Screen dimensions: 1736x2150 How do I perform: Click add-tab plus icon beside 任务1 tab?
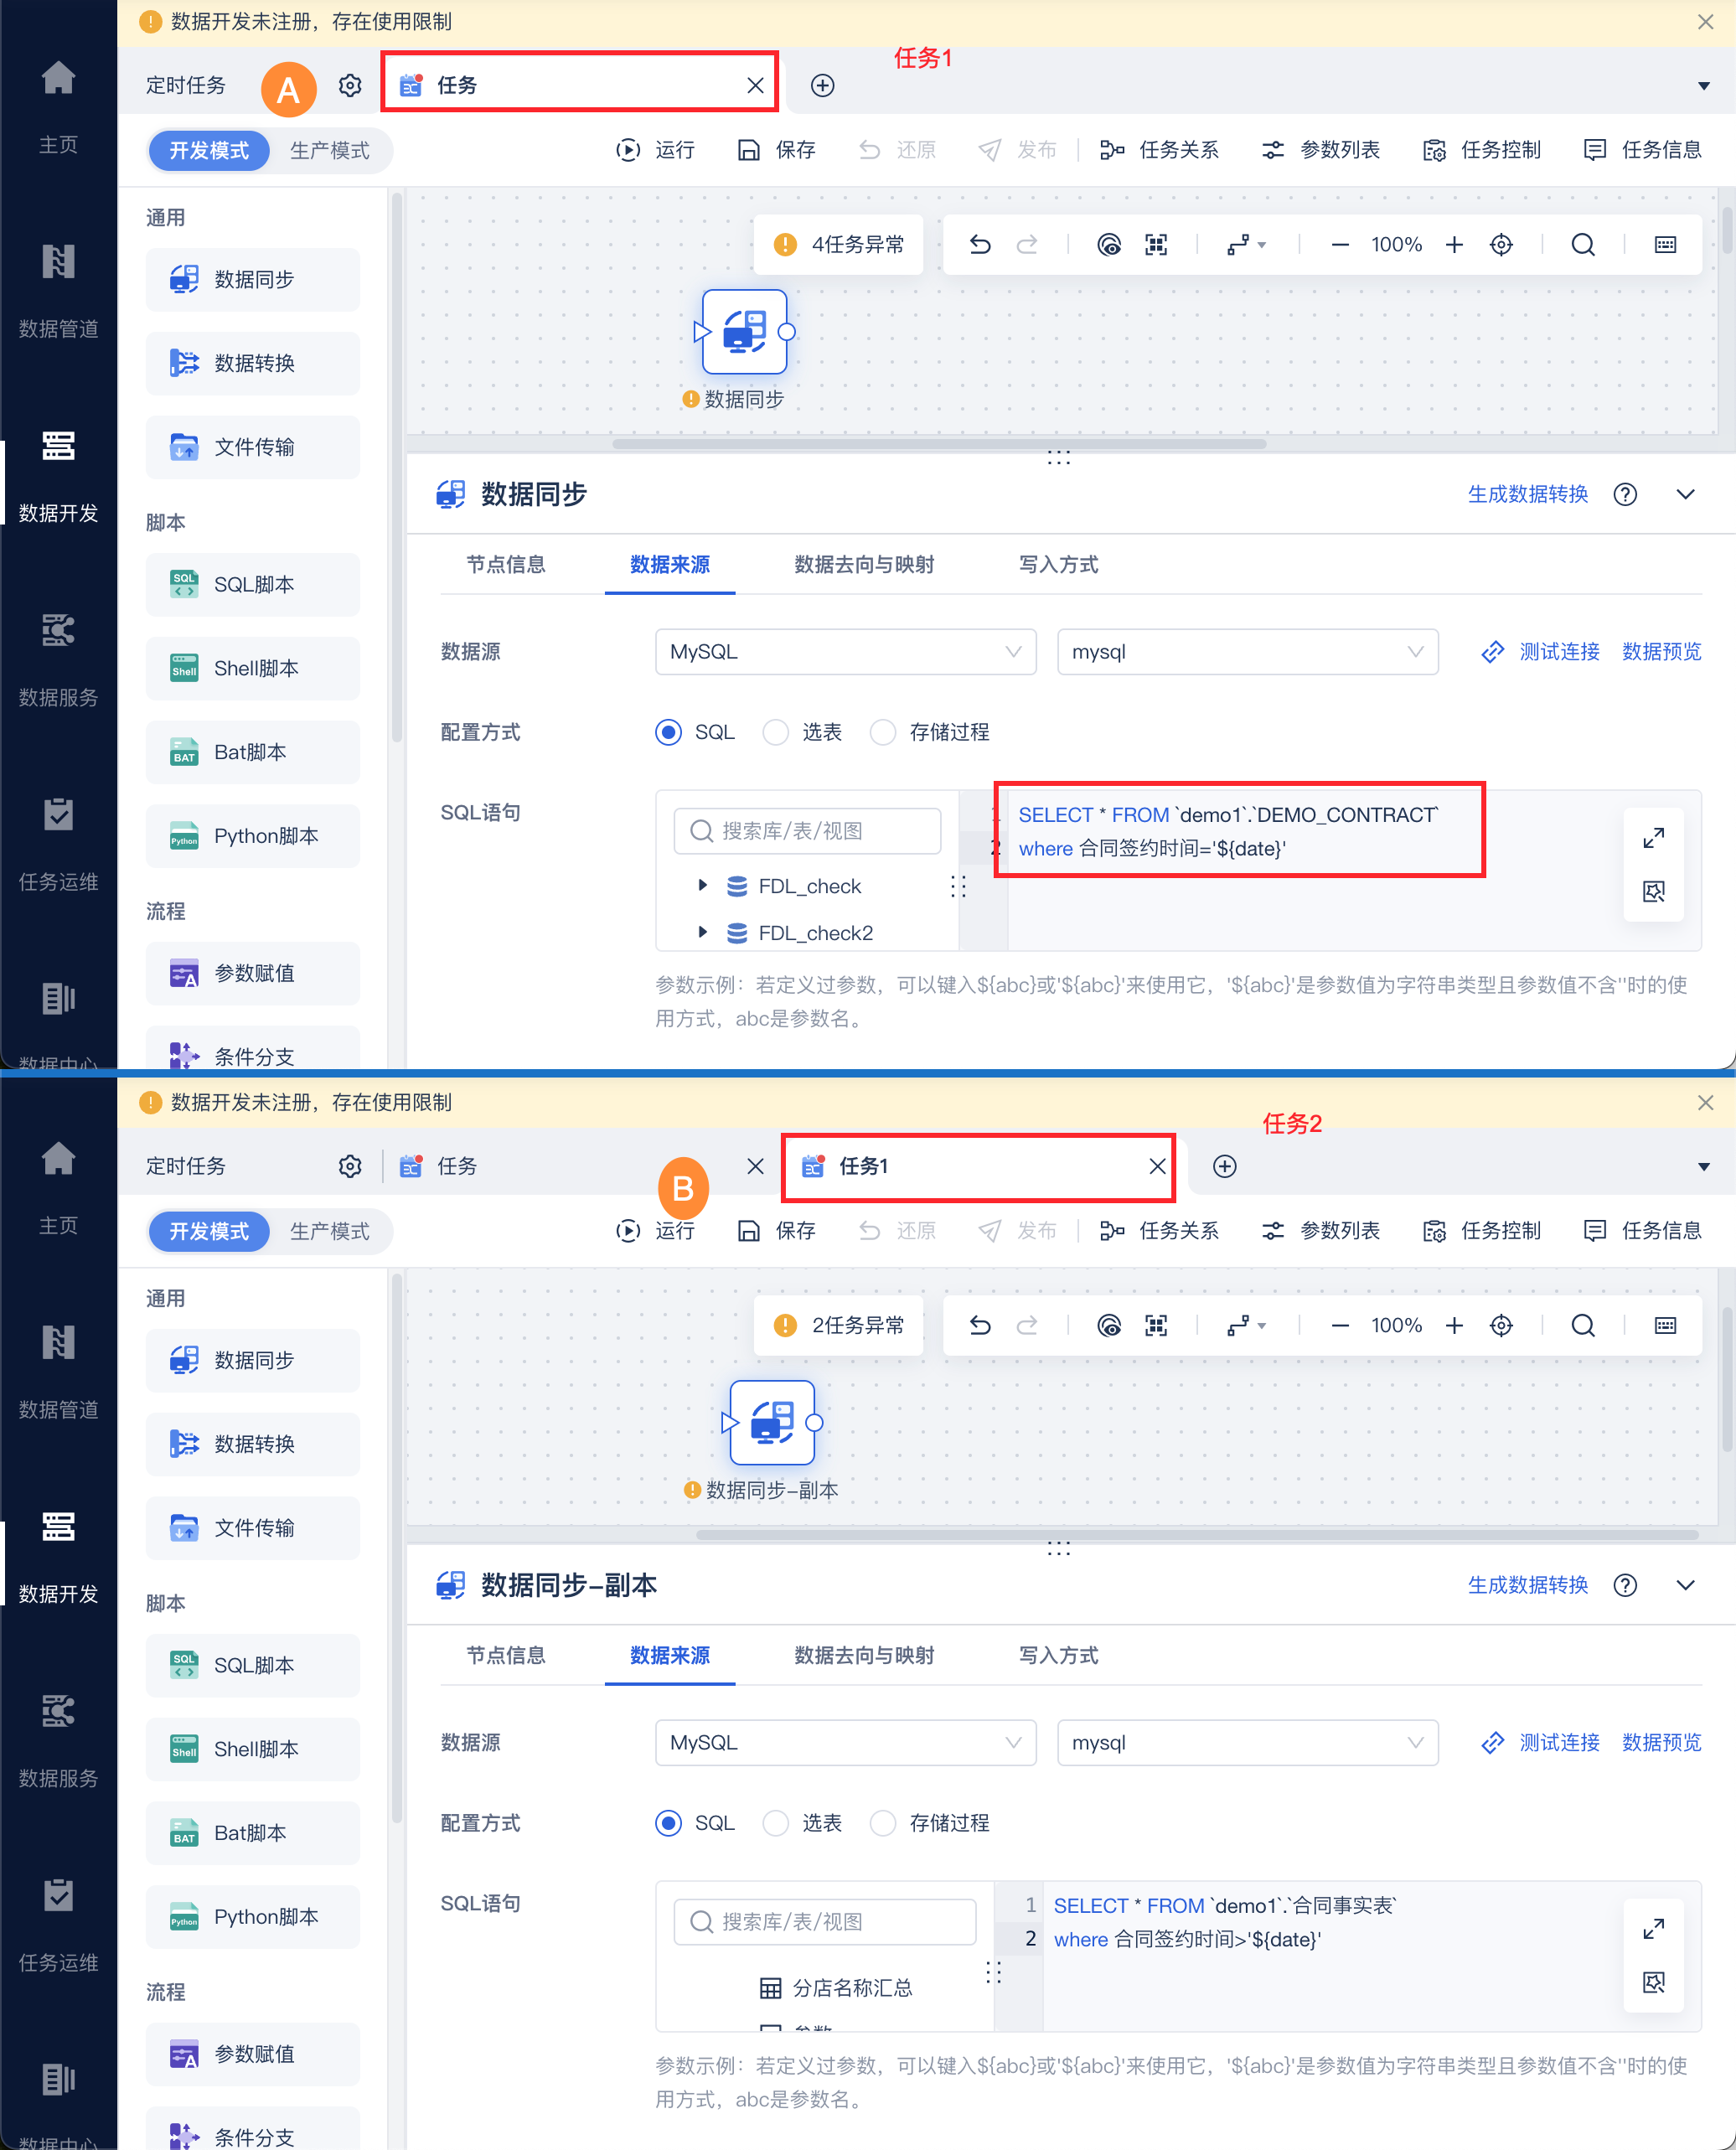tap(1224, 1166)
